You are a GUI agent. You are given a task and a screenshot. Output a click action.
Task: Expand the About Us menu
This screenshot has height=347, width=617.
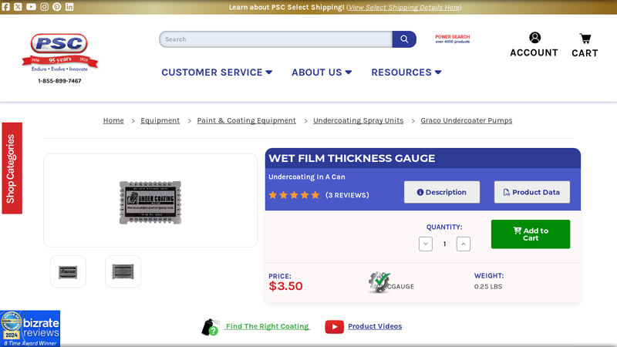click(x=322, y=72)
